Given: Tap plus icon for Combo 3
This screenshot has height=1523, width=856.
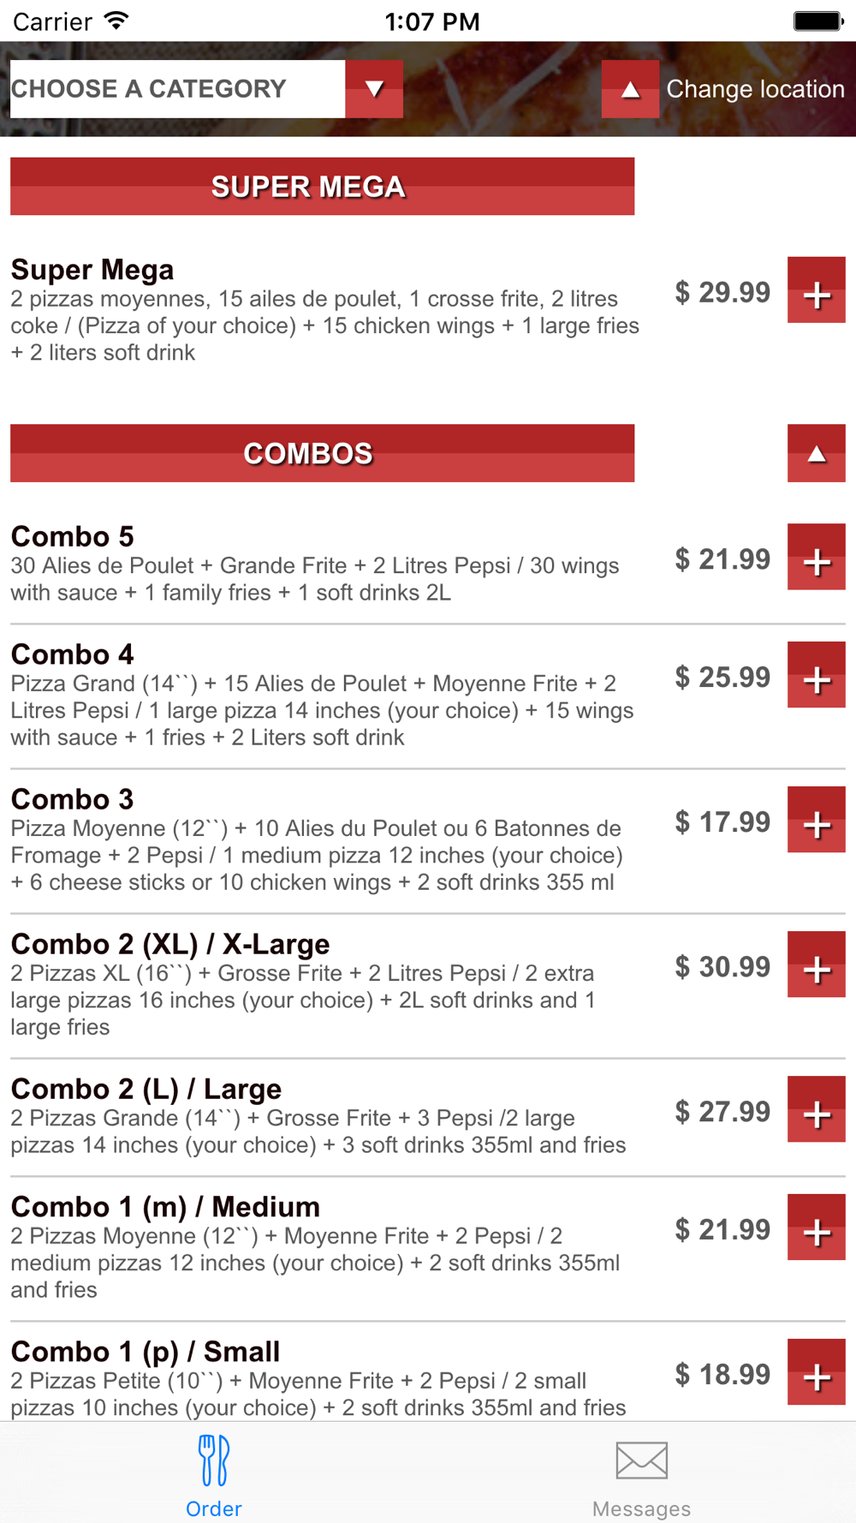Looking at the screenshot, I should tap(817, 820).
